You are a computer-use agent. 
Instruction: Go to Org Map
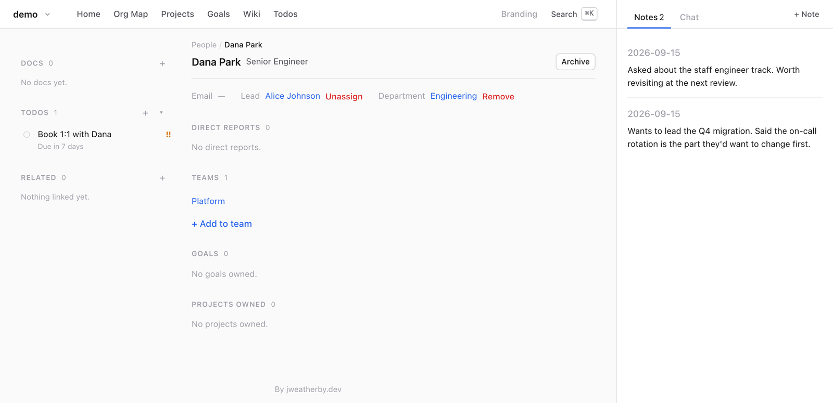click(131, 14)
